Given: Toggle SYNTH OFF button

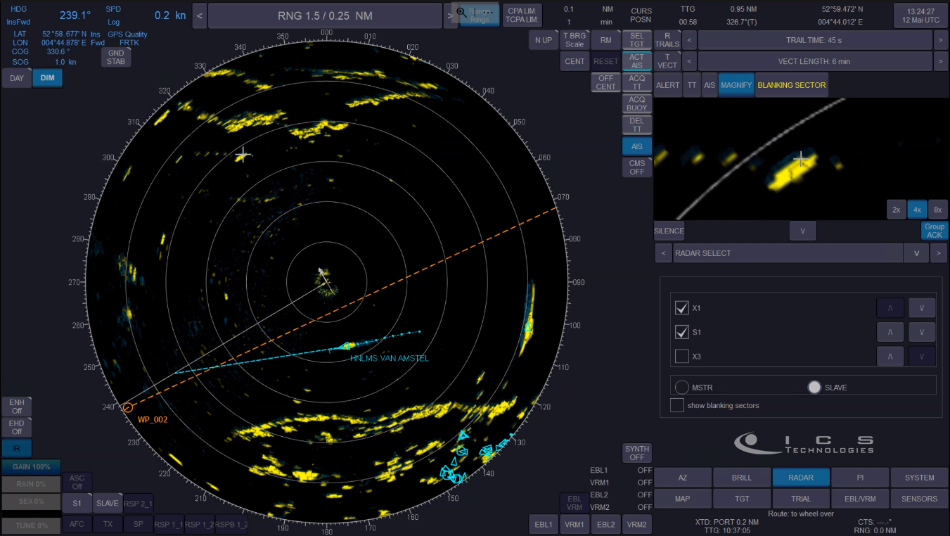Looking at the screenshot, I should [x=637, y=453].
